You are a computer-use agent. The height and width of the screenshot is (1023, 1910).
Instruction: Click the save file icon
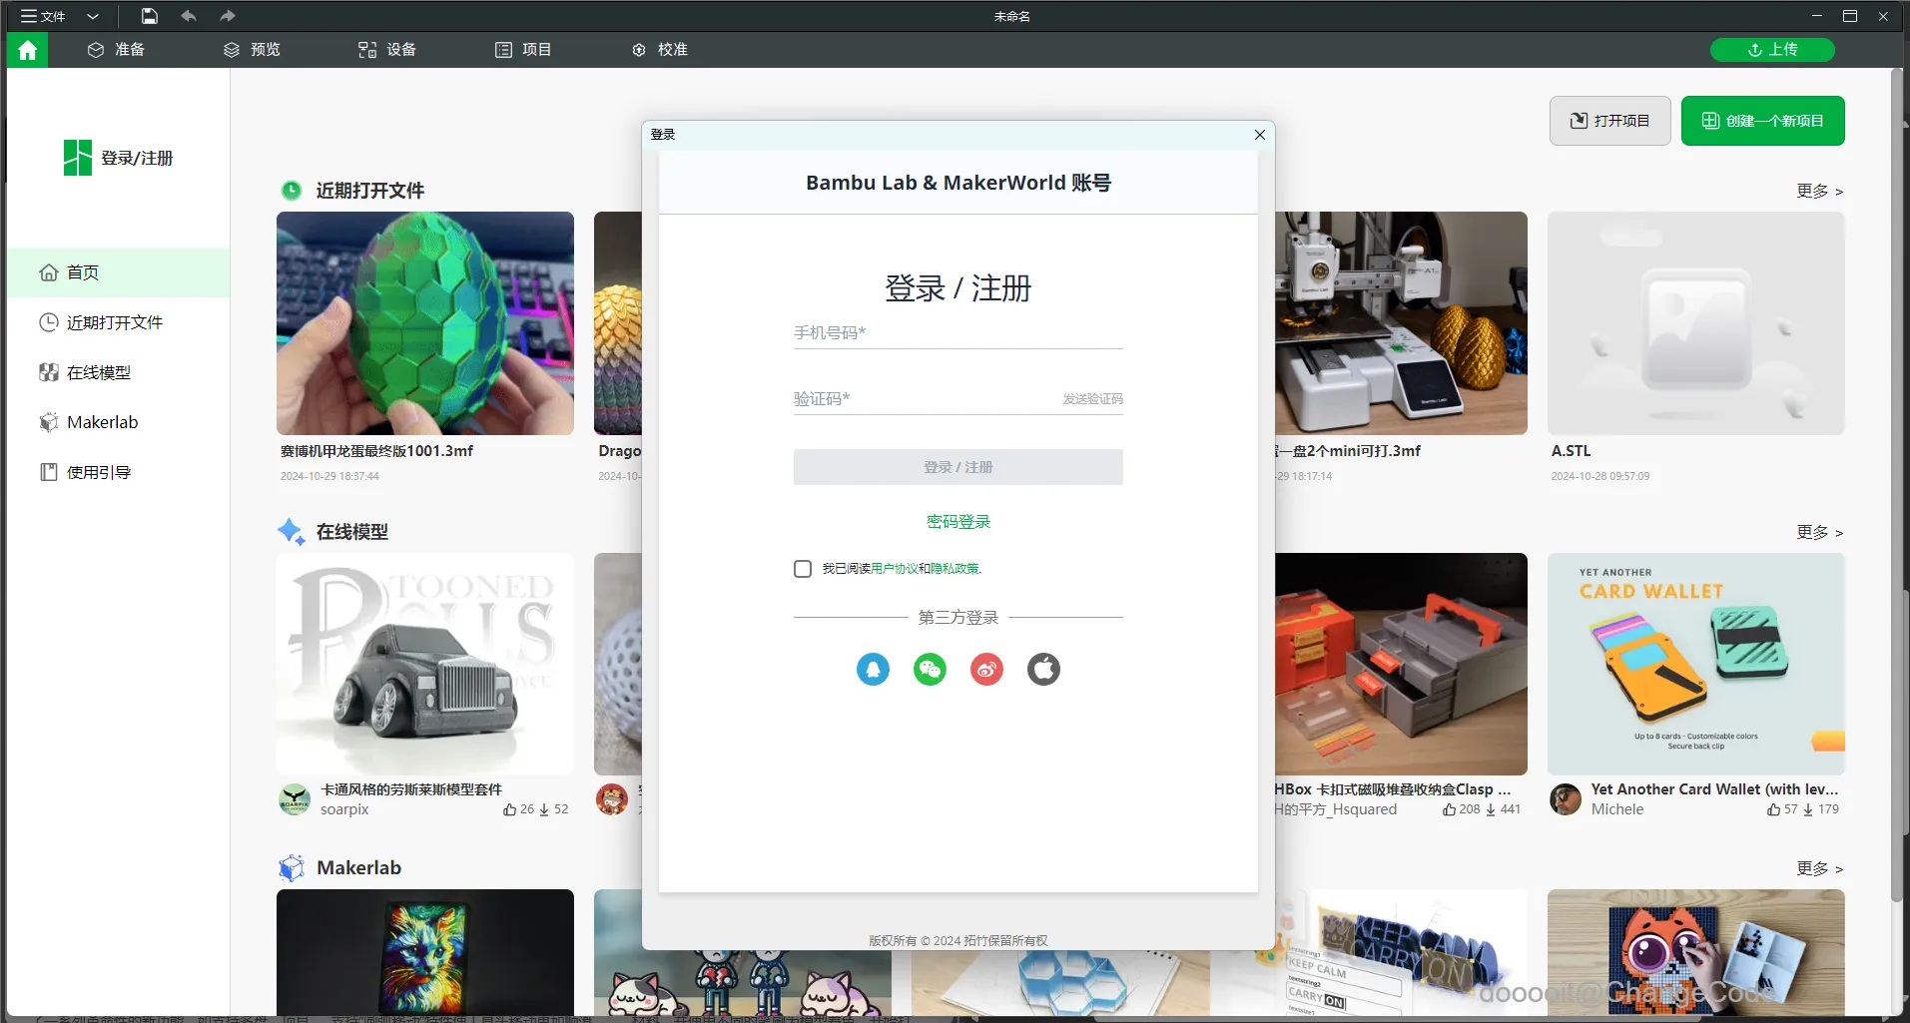(148, 16)
